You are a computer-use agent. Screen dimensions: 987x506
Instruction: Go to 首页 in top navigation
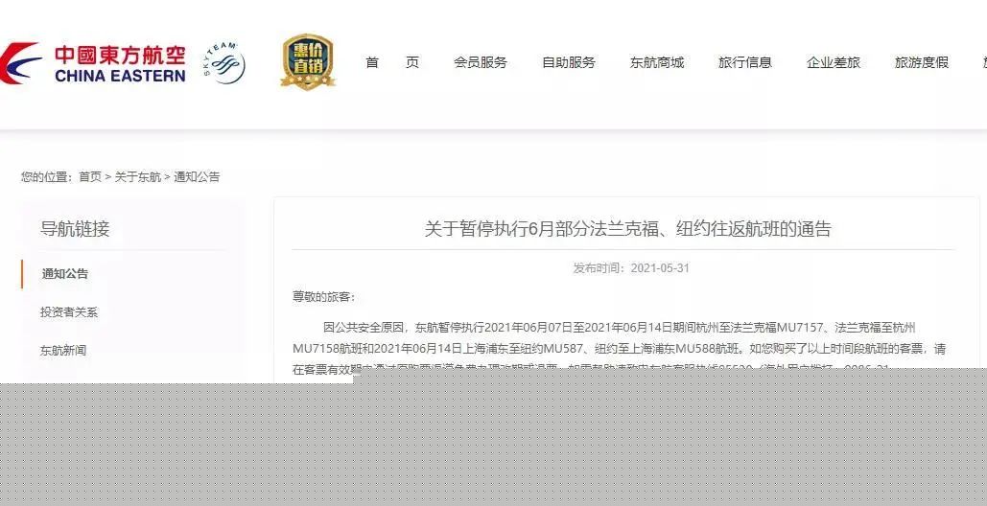392,62
